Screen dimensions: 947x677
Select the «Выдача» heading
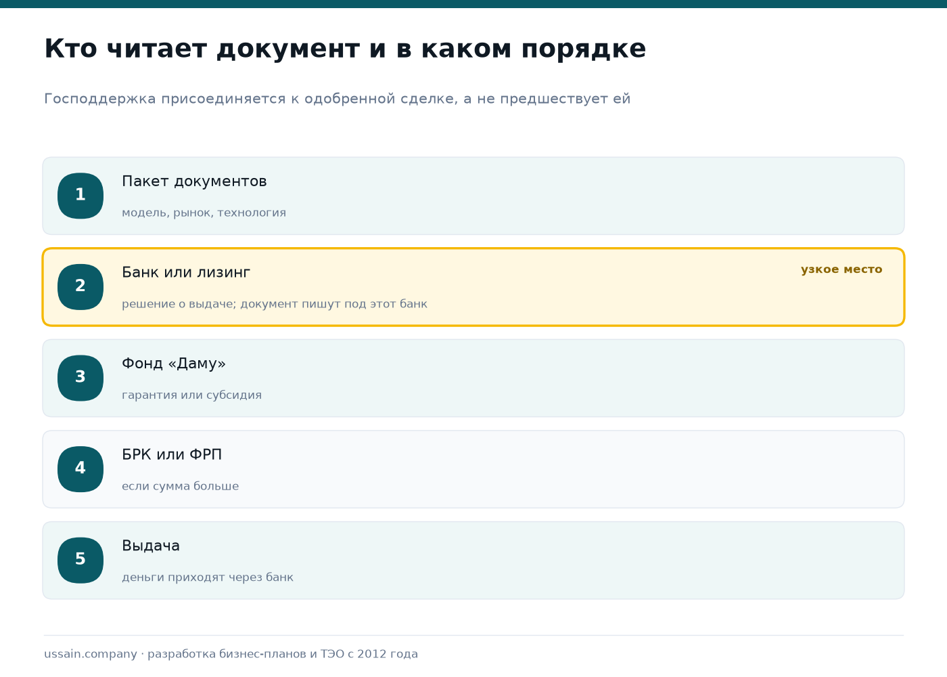151,546
